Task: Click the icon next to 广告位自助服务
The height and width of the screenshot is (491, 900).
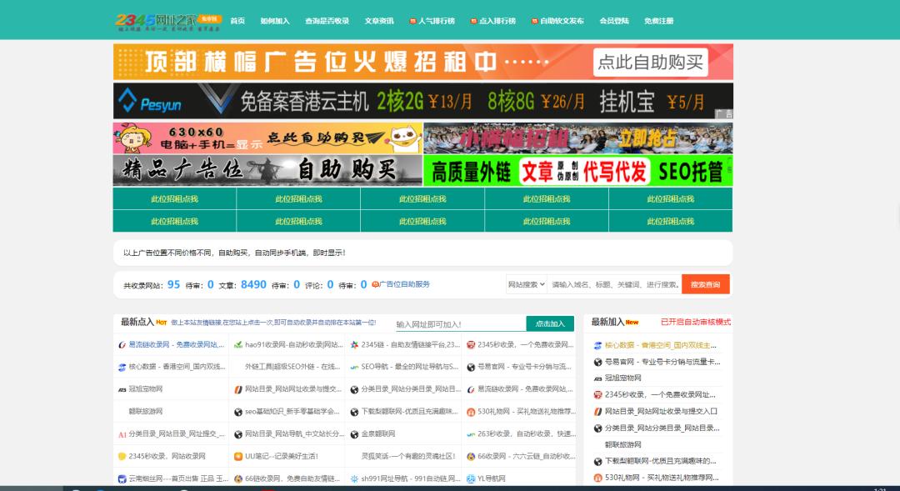Action: point(375,284)
